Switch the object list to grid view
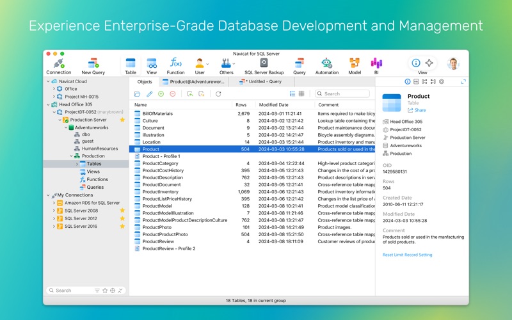 [301, 93]
